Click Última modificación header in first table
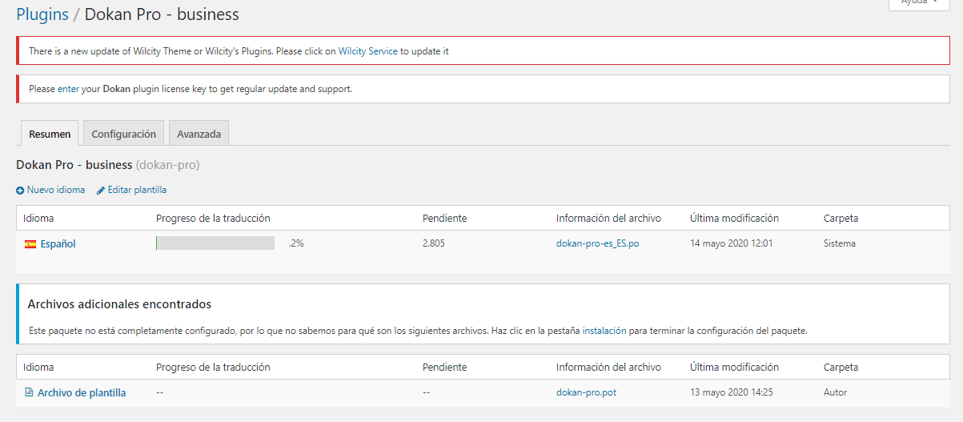Viewport: 963px width, 422px height. tap(734, 218)
